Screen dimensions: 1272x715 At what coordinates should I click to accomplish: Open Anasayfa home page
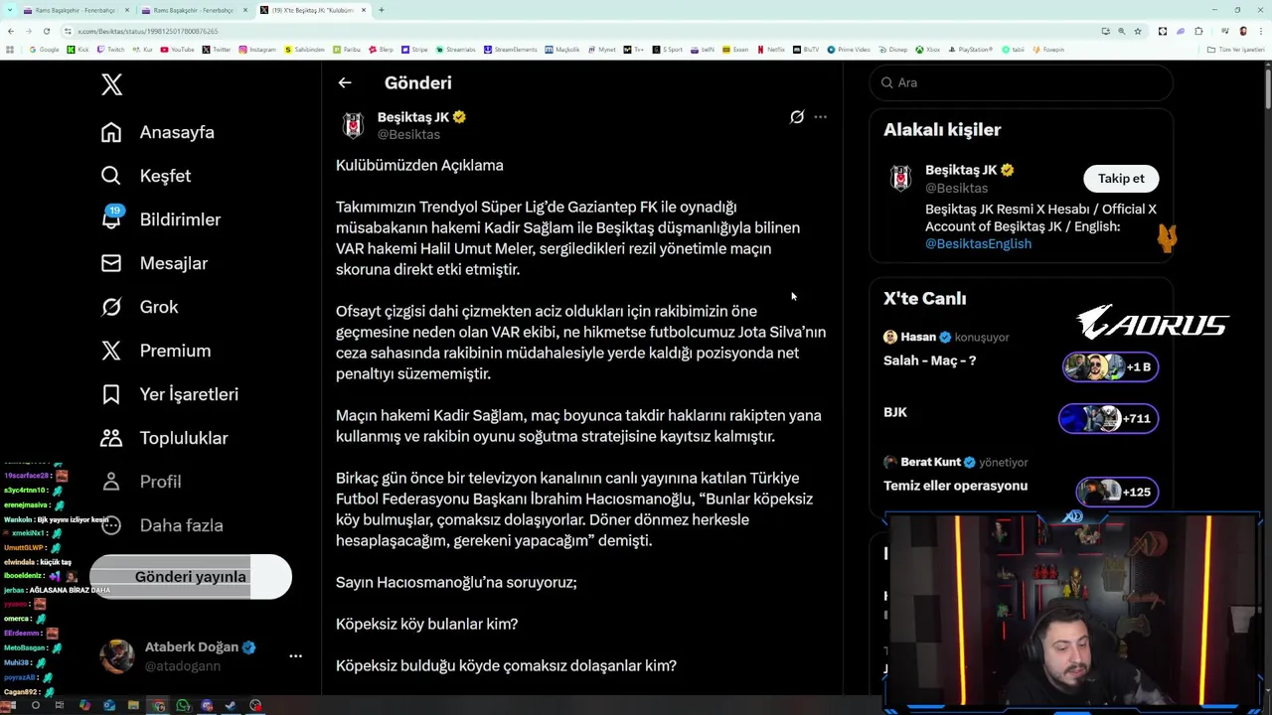pyautogui.click(x=158, y=132)
